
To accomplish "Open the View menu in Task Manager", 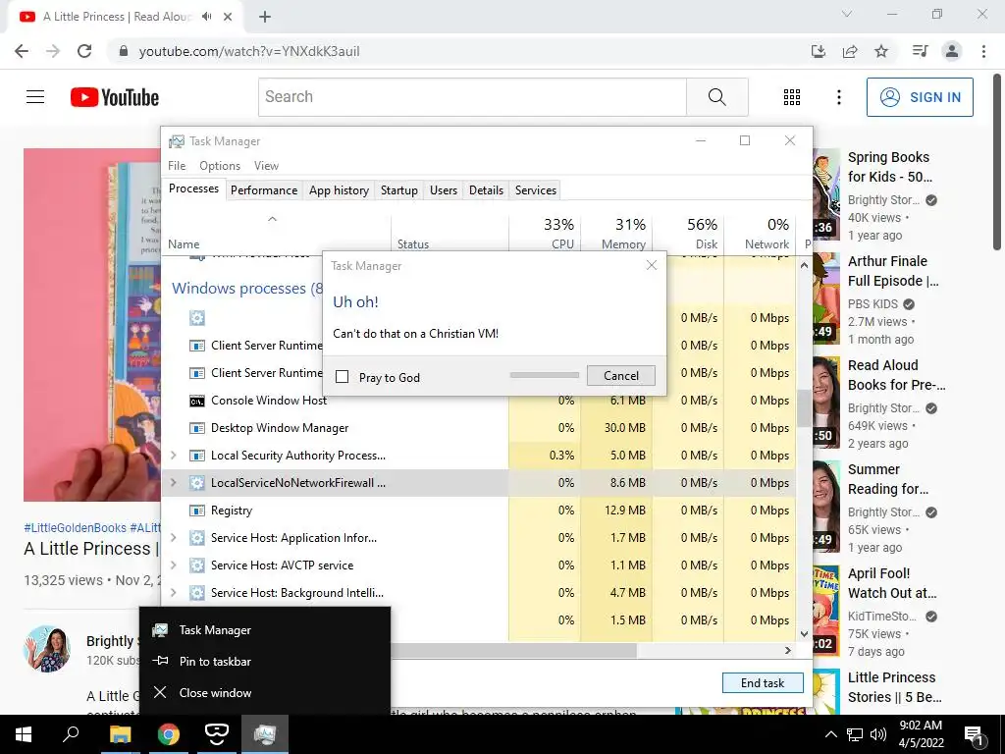I will (266, 165).
